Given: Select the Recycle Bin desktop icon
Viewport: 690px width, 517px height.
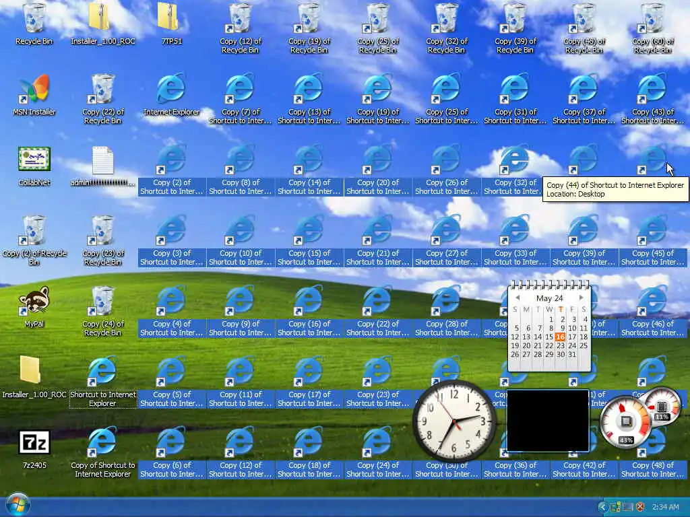Looking at the screenshot, I should pos(34,24).
